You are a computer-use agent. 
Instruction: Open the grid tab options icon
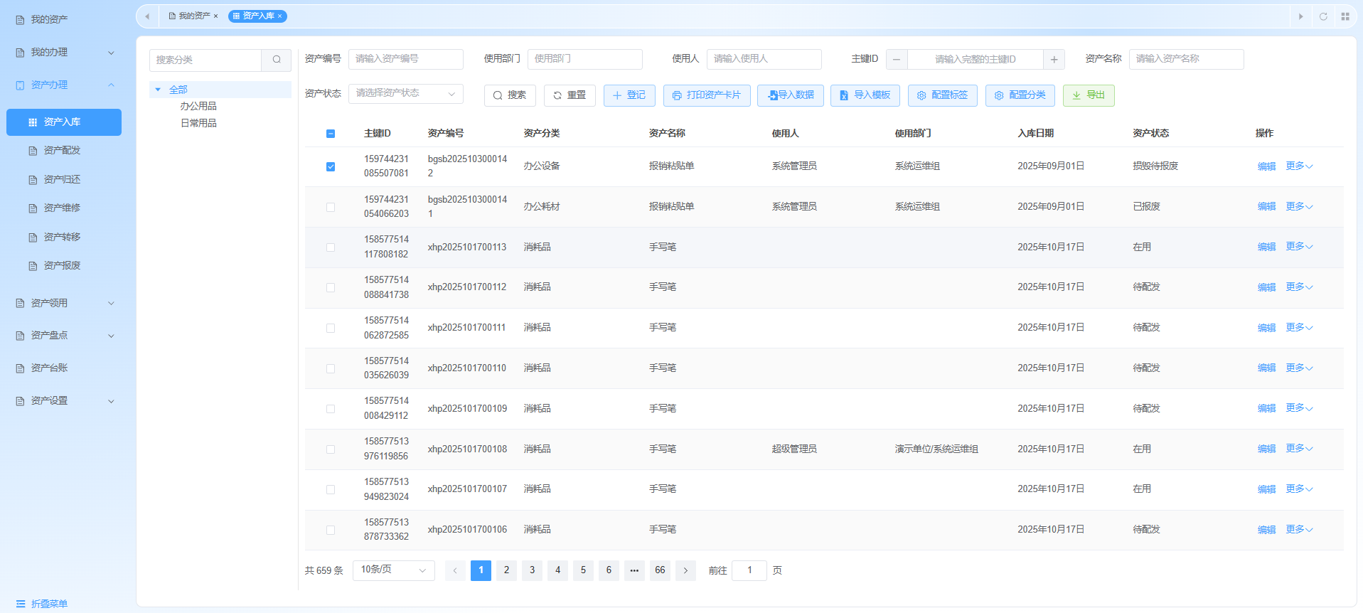pyautogui.click(x=1345, y=16)
